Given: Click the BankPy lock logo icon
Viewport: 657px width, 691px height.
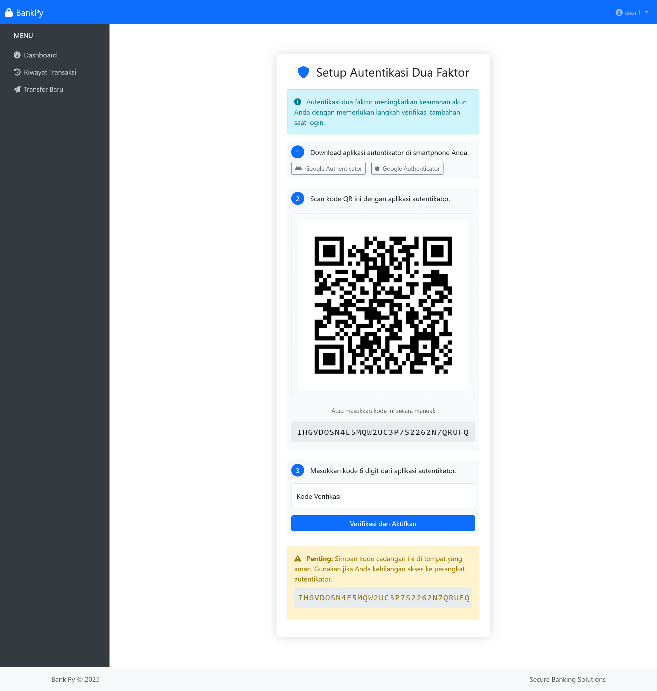Looking at the screenshot, I should pyautogui.click(x=9, y=13).
